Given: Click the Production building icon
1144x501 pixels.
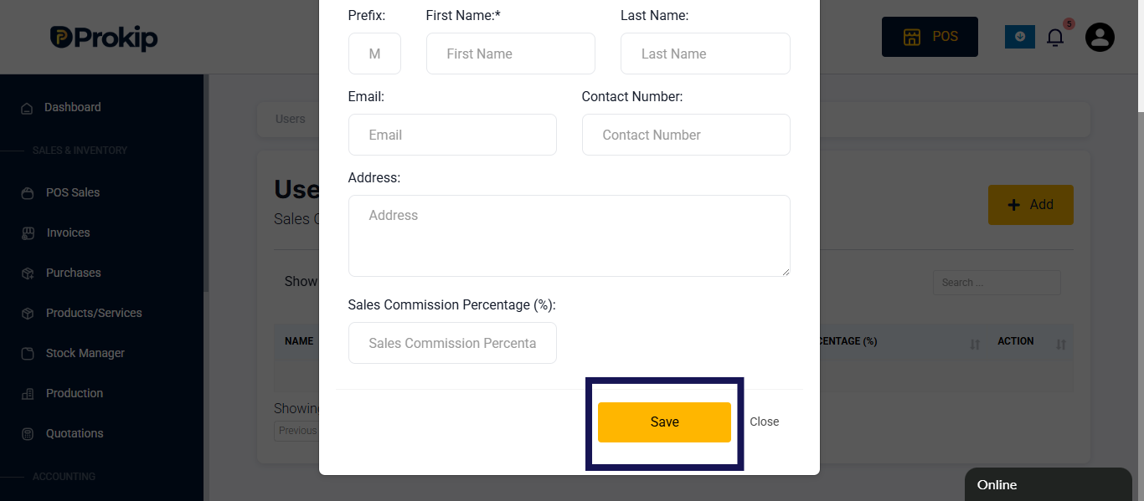Looking at the screenshot, I should click(28, 394).
